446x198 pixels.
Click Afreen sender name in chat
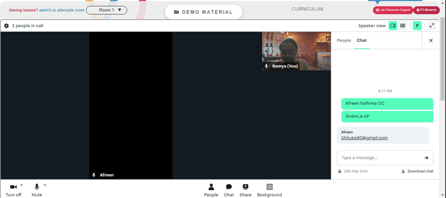click(347, 132)
